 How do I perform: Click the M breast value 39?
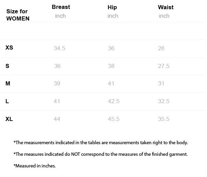click(x=57, y=84)
